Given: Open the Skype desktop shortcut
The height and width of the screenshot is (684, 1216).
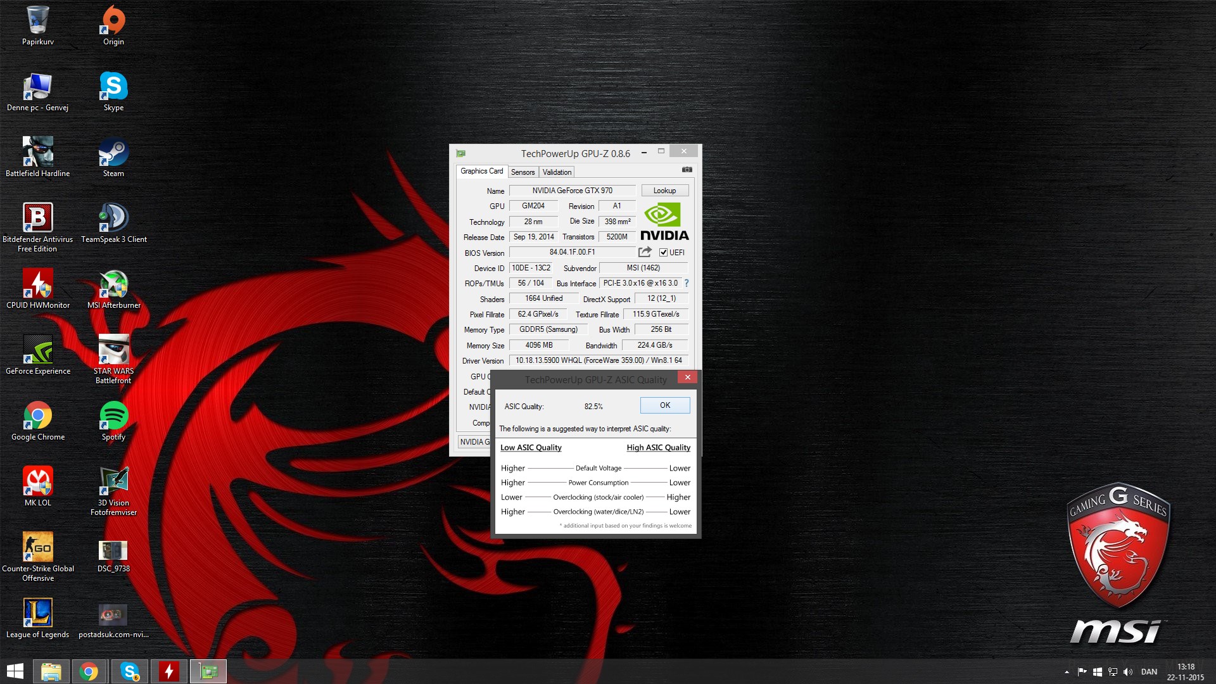Looking at the screenshot, I should pos(114,92).
